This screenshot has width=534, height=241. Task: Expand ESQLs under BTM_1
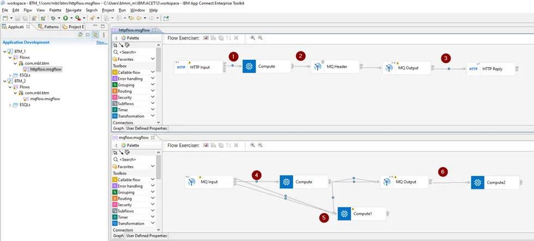(10, 75)
